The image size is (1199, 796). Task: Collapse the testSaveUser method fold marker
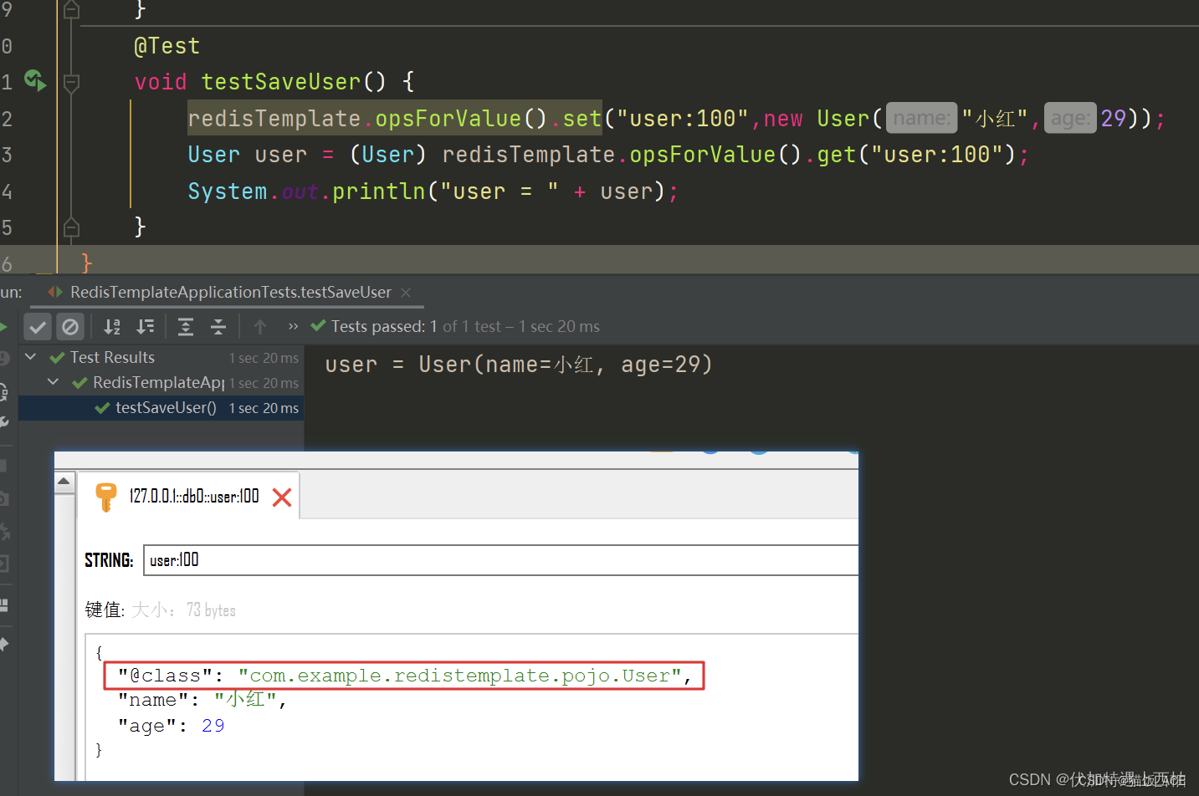click(x=71, y=82)
